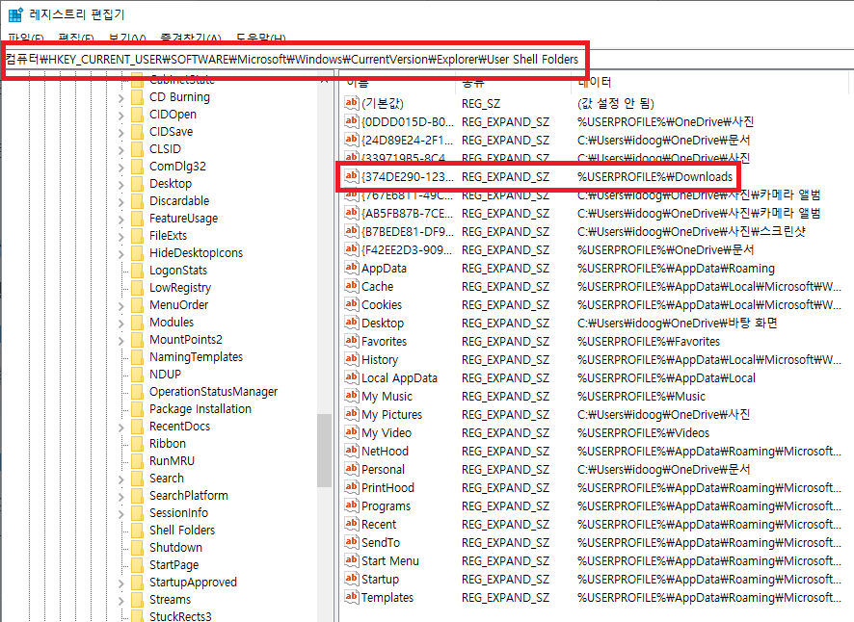Open the 즐겨찾기(A) menu

click(191, 39)
